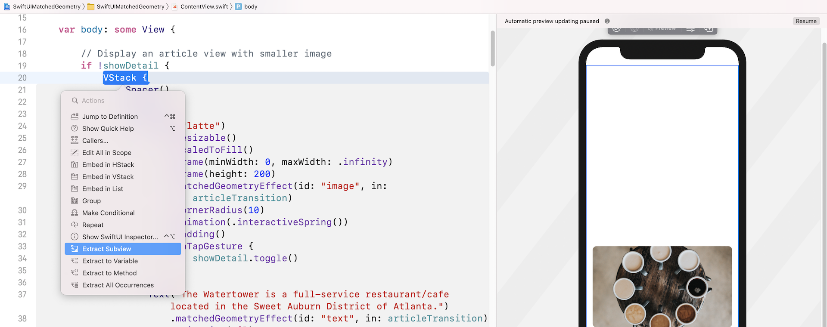Click the magnifier icon in Actions search
827x327 pixels.
click(x=75, y=101)
